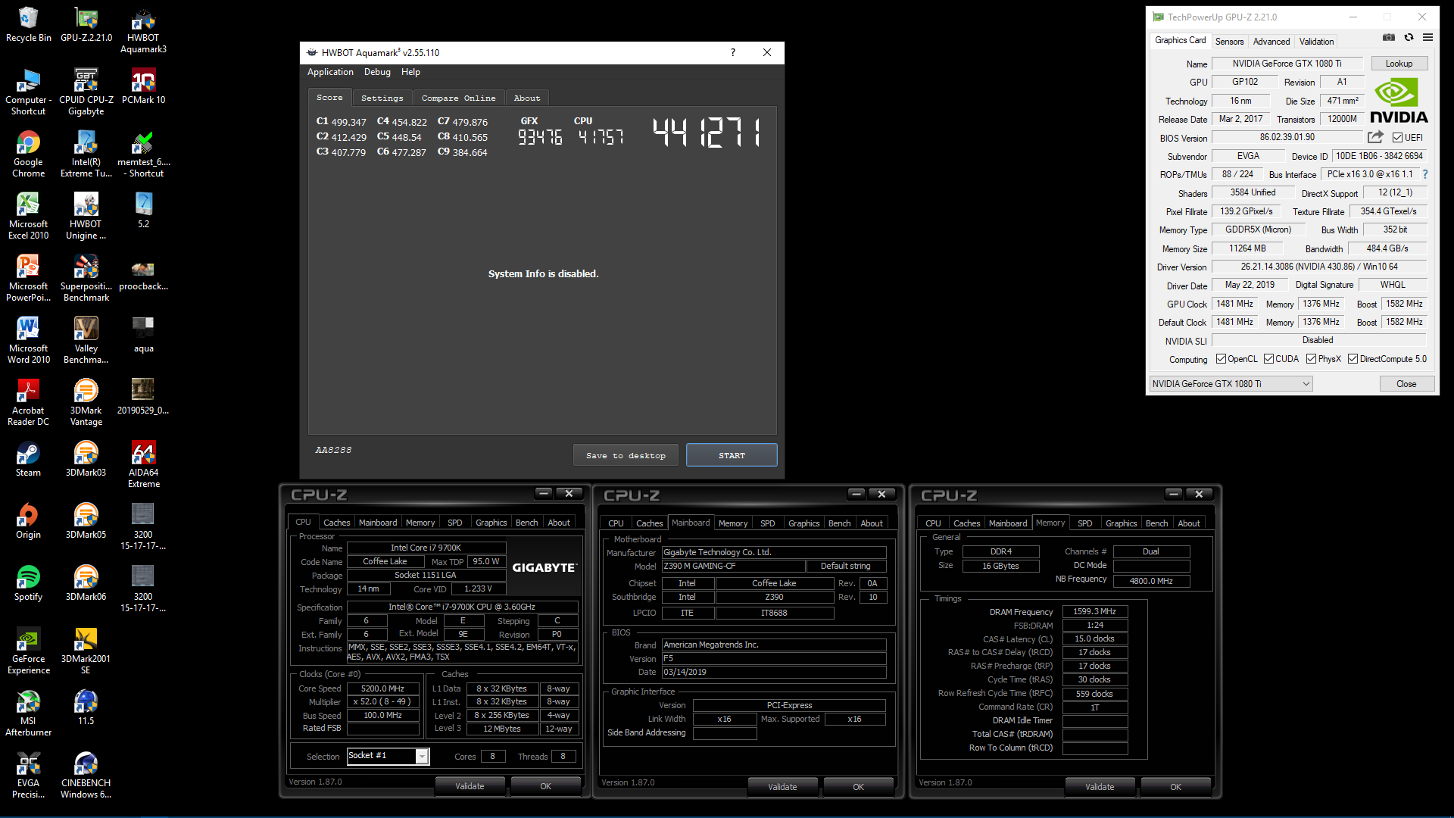Open Caches tab in first CPU-Z window
Image resolution: width=1454 pixels, height=818 pixels.
336,523
